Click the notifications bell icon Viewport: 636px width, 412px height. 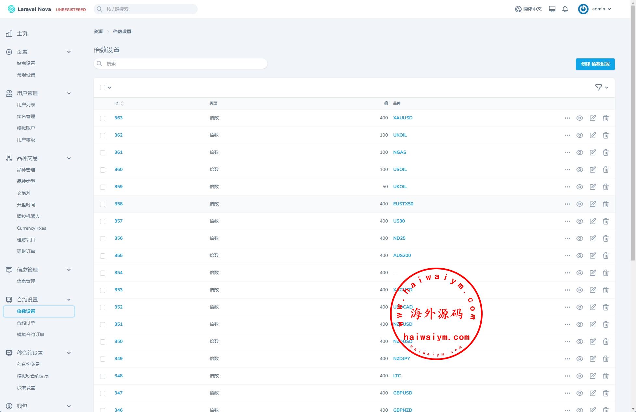[565, 9]
